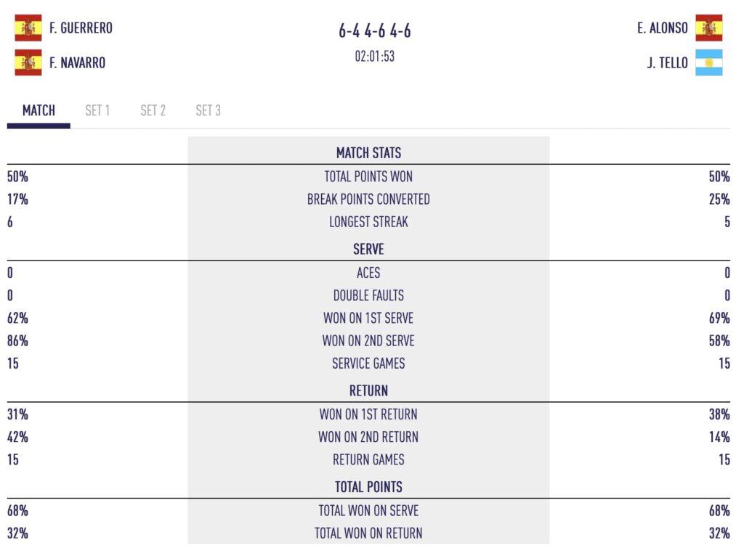Switch to the SET 1 tab
The height and width of the screenshot is (553, 744).
point(98,110)
